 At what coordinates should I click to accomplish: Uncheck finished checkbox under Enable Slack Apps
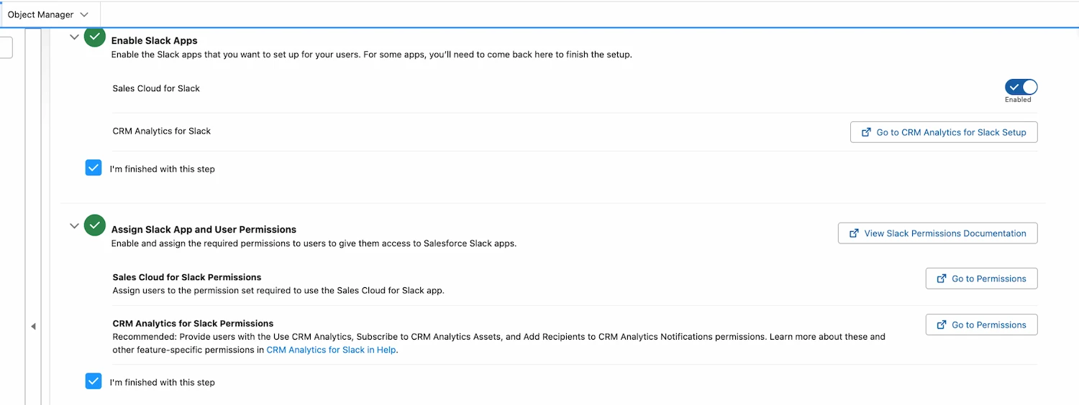tap(94, 168)
